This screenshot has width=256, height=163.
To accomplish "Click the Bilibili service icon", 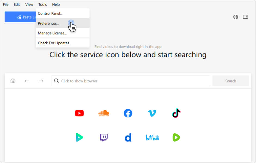I will tap(152, 137).
